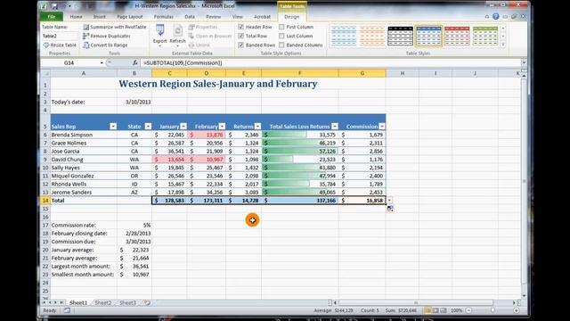Click the AutoCorrect options icon below table
Screen dimensions: 570x321
[x=390, y=209]
